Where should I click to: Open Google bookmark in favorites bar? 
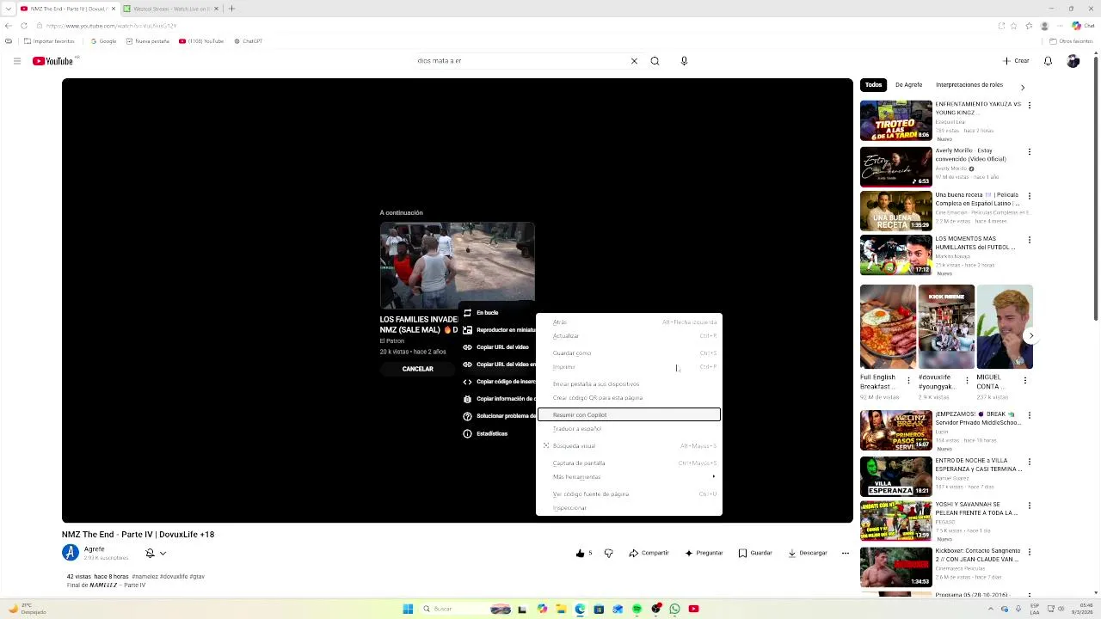[103, 41]
